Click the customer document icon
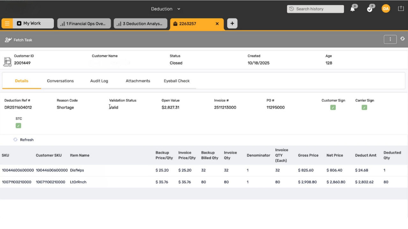Image resolution: width=408 pixels, height=229 pixels. click(7, 62)
